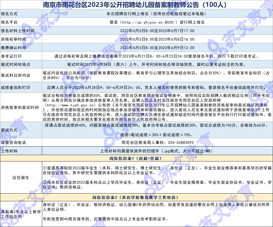Select the 资格初审时间 label cell
The width and height of the screenshot is (273, 227).
(x=21, y=39)
